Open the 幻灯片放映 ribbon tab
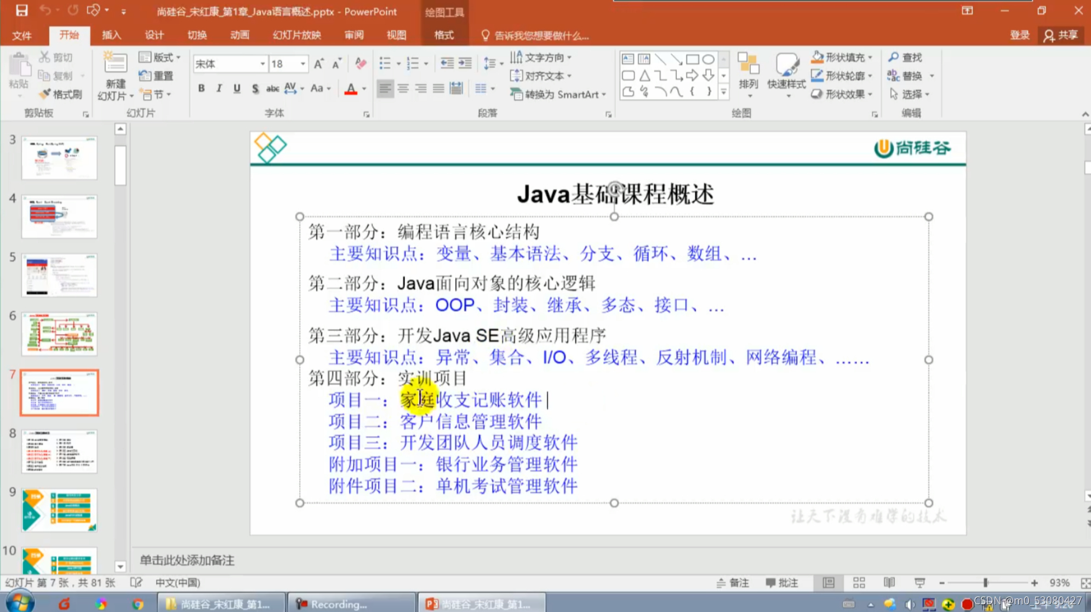 point(296,35)
